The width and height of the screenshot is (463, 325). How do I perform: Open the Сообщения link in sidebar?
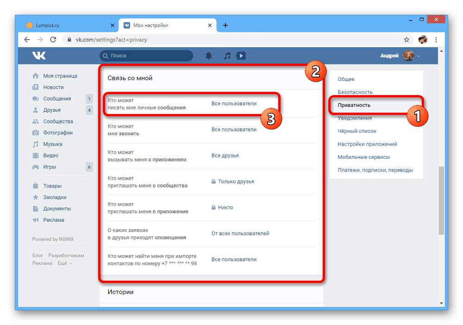(57, 99)
